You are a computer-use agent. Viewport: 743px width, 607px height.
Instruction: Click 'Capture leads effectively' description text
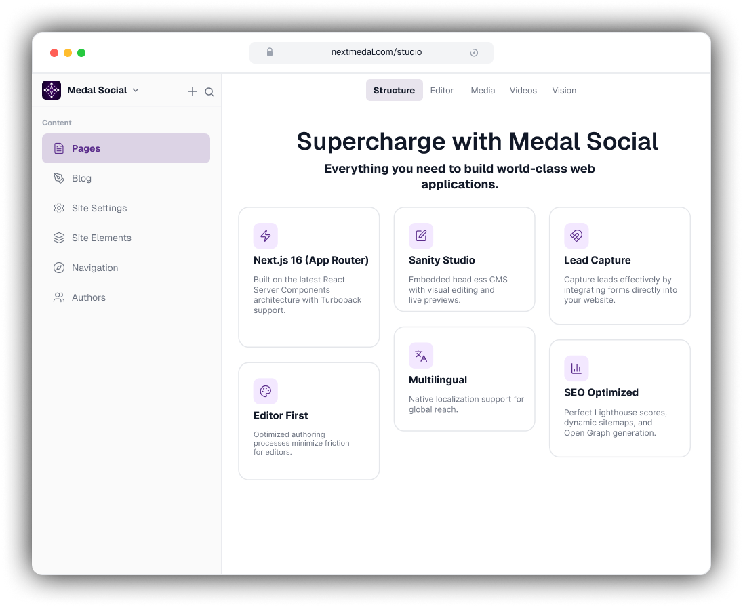(x=620, y=290)
